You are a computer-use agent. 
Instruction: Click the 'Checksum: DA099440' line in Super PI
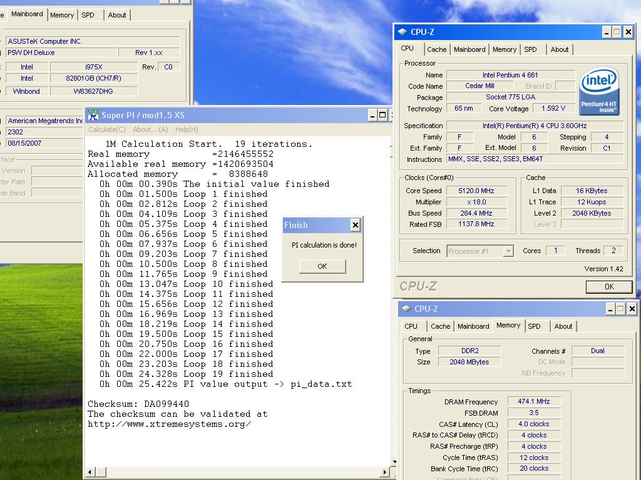point(138,404)
